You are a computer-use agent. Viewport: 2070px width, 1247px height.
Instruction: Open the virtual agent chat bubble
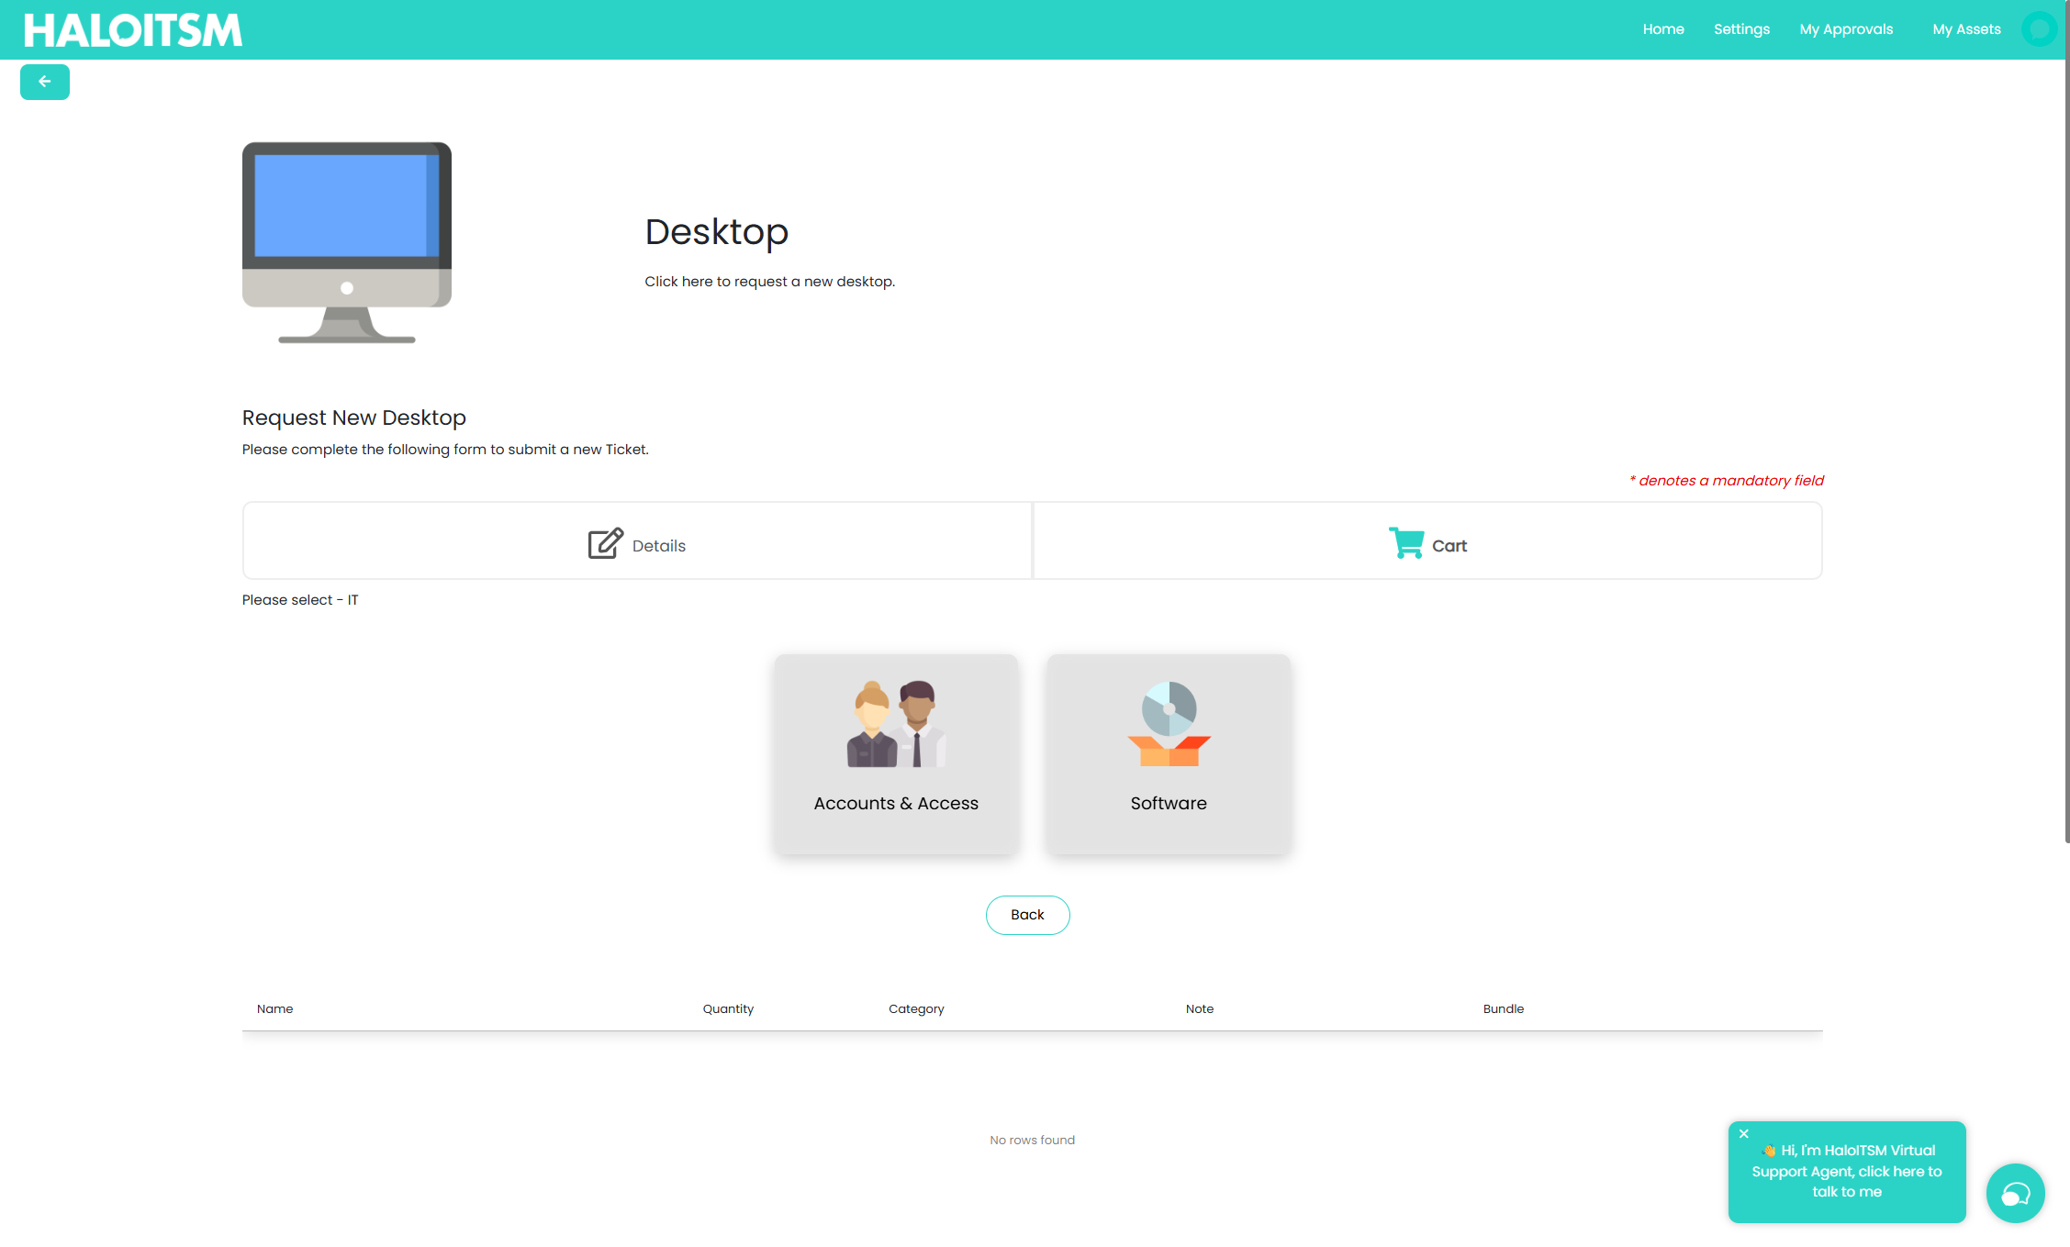[2014, 1193]
